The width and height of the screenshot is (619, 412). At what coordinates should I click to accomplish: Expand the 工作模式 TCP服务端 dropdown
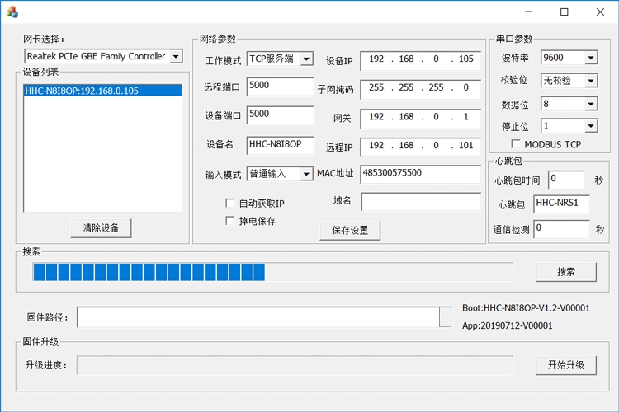pos(306,59)
